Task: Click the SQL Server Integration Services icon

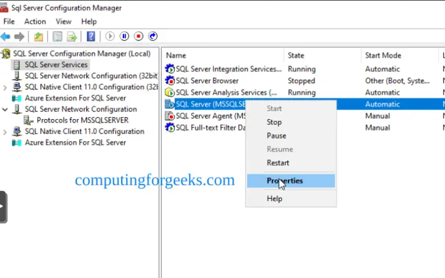Action: tap(170, 69)
